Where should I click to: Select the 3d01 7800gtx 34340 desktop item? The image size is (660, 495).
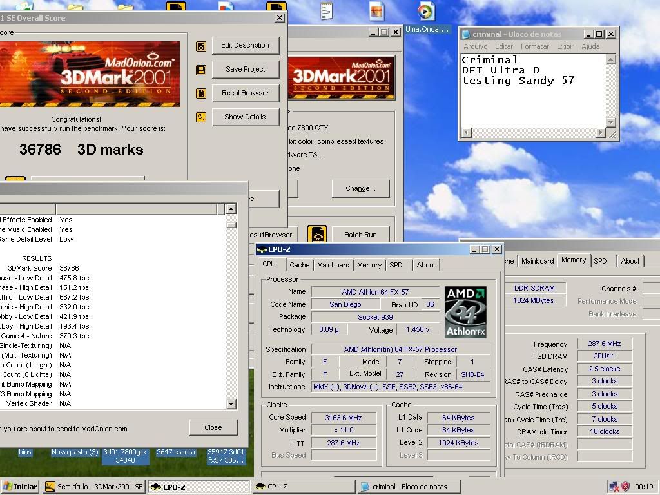[126, 456]
